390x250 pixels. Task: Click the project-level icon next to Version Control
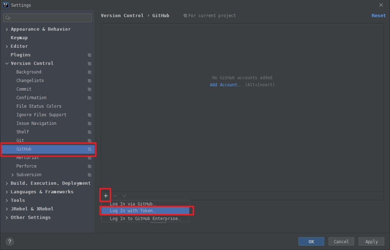[x=89, y=63]
